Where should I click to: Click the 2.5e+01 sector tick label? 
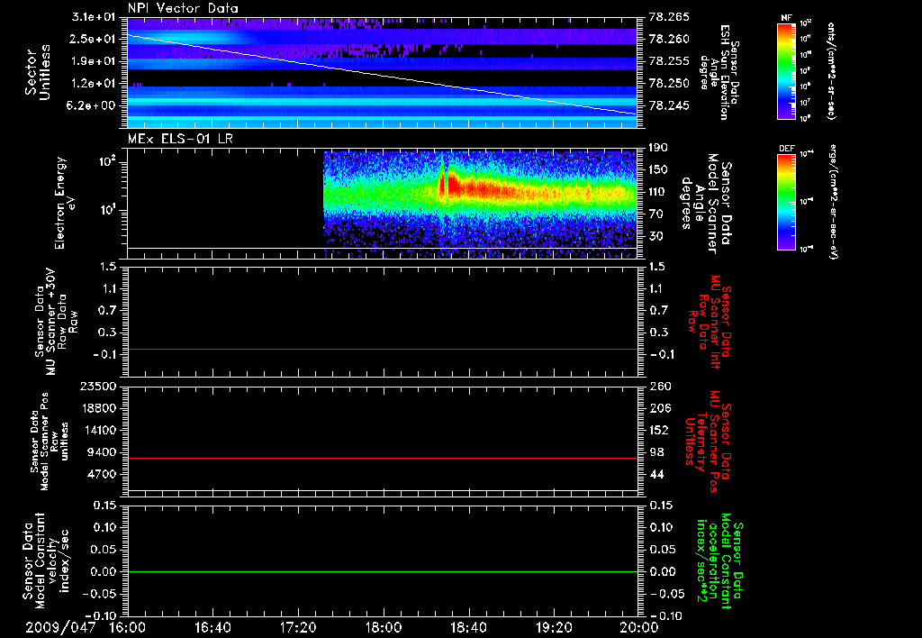pyautogui.click(x=93, y=39)
